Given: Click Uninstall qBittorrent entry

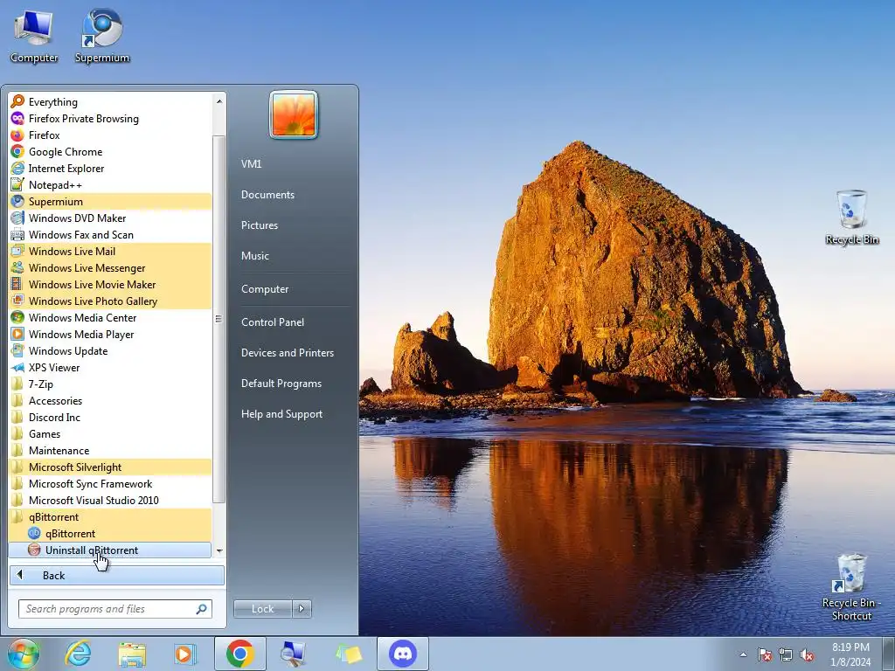Looking at the screenshot, I should (x=110, y=550).
